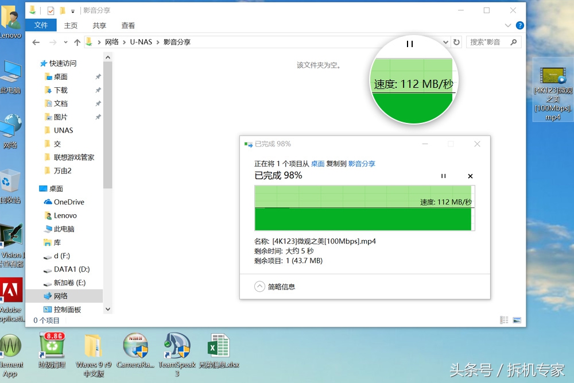This screenshot has height=383, width=574.
Task: Cancel the file copy with the X
Action: (471, 176)
